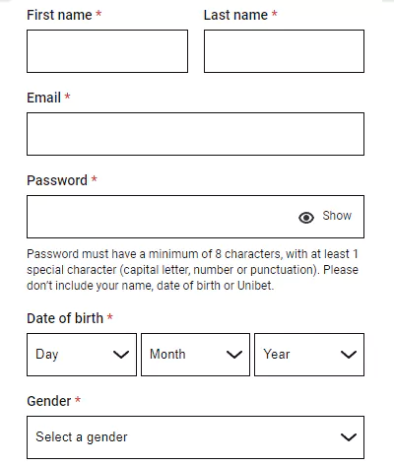Click the Password field label

tap(57, 180)
